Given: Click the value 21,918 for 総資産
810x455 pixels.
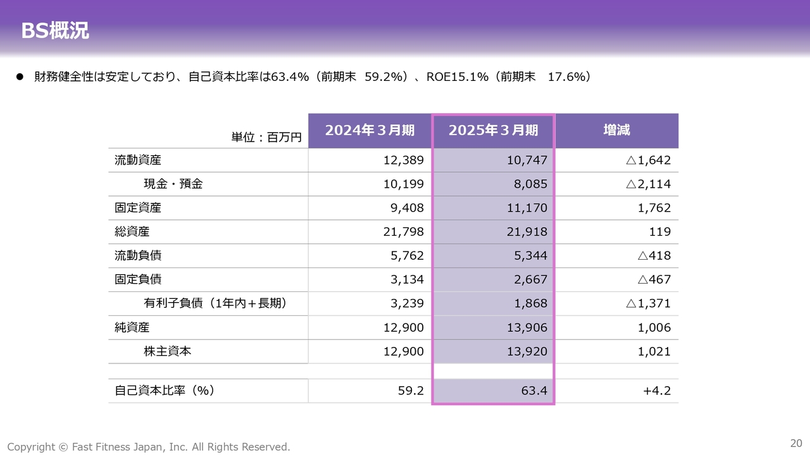Looking at the screenshot, I should 527,232.
